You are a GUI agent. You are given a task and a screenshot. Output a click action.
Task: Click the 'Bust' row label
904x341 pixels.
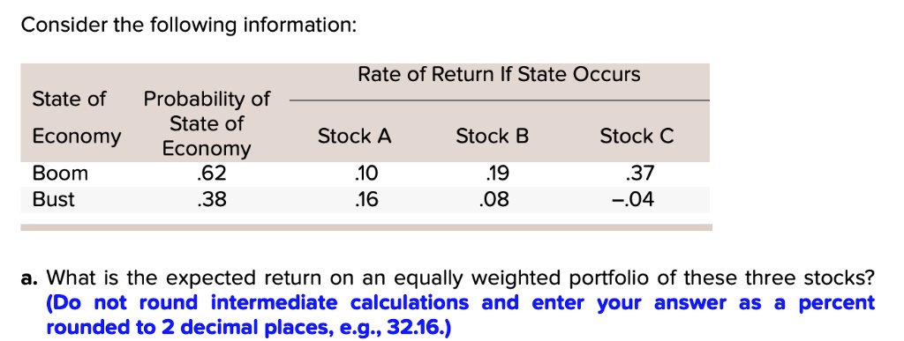[54, 199]
